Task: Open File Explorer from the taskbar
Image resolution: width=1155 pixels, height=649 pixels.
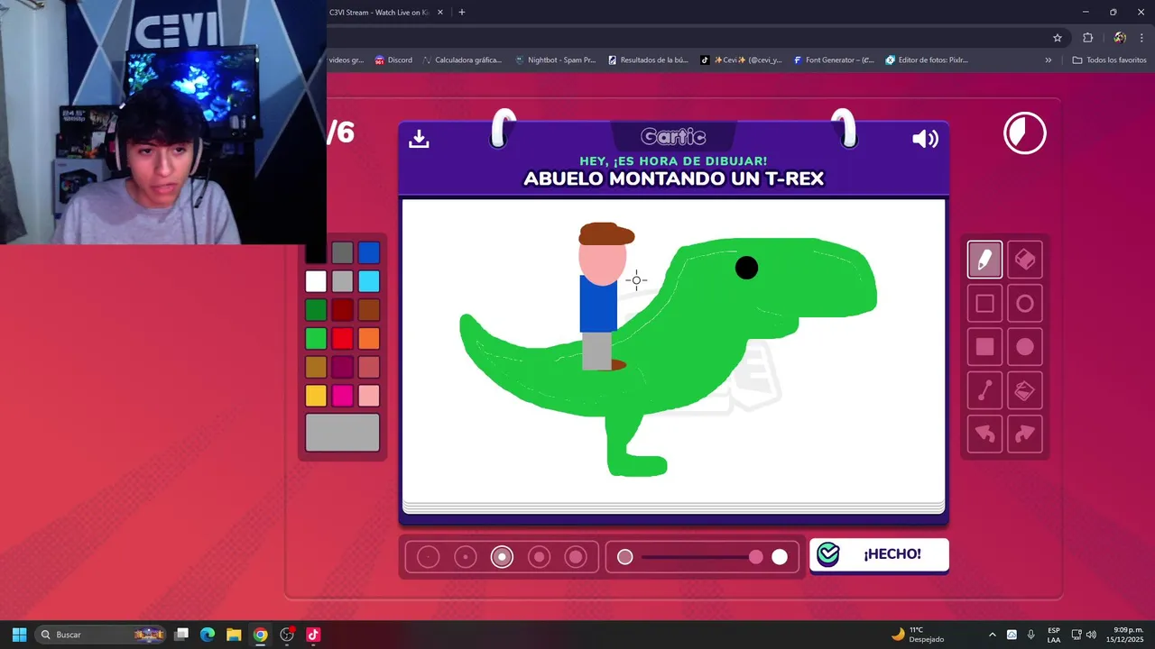Action: click(x=234, y=635)
